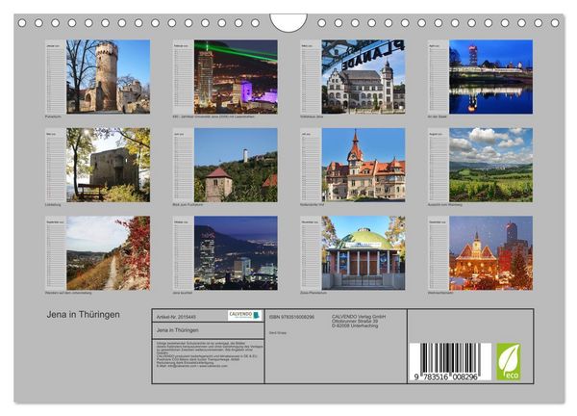
Task: Click the 'An der Saale' caption
Action: point(438,117)
